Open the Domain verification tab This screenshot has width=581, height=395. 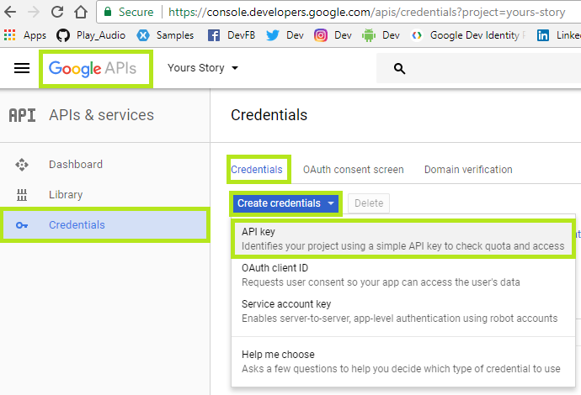pyautogui.click(x=468, y=170)
